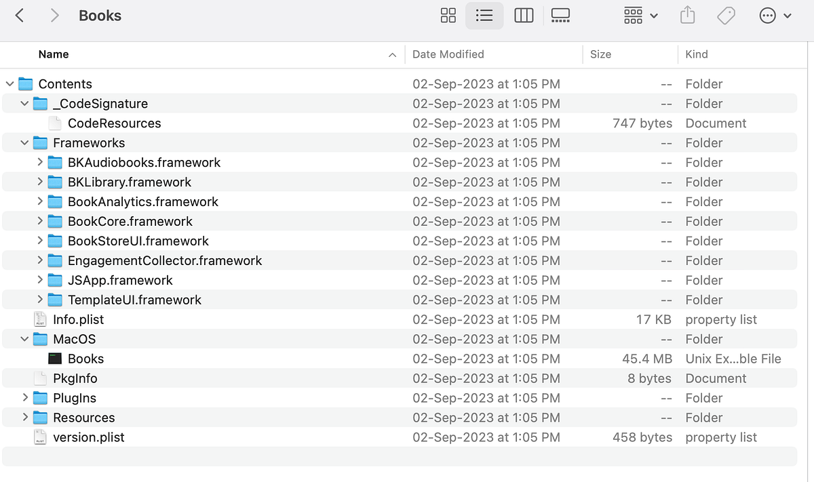Image resolution: width=814 pixels, height=482 pixels.
Task: Collapse the Contents folder
Action: tap(9, 84)
